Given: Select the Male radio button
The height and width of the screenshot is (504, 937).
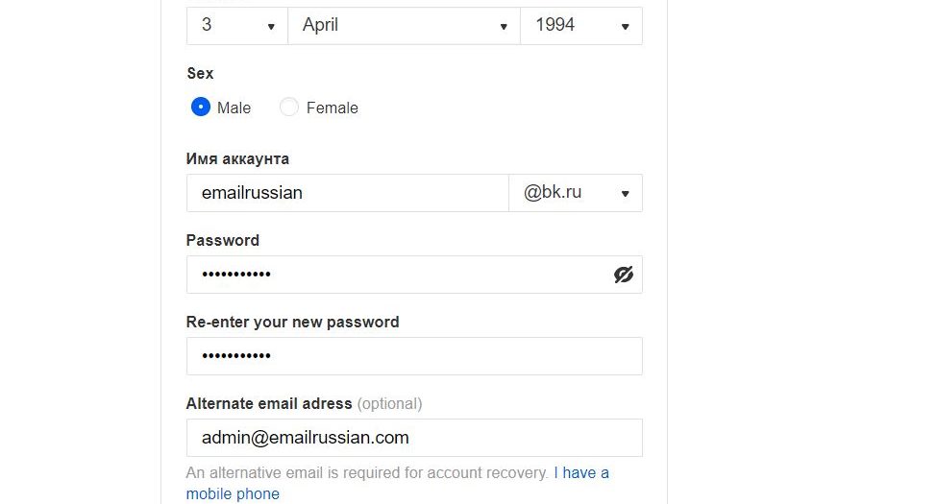Looking at the screenshot, I should [201, 107].
